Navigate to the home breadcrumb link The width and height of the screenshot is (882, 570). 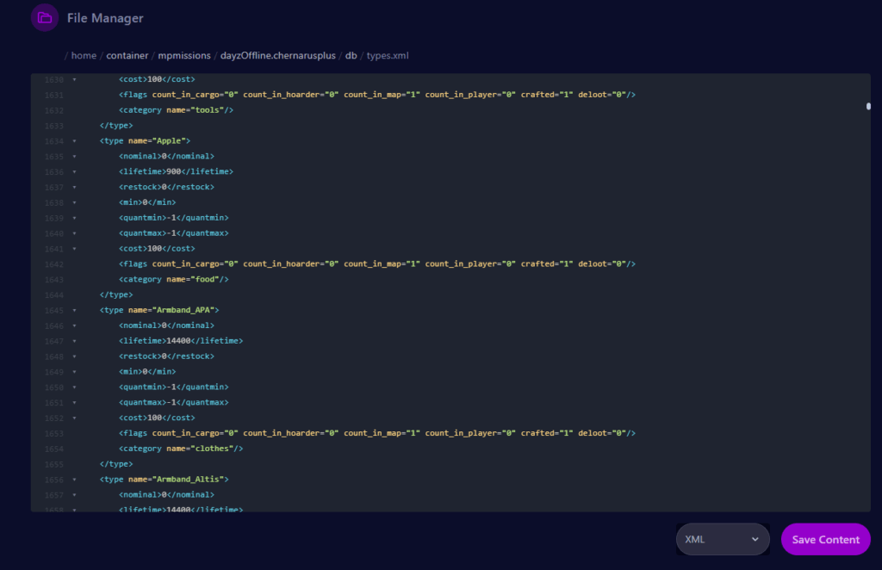coord(84,55)
